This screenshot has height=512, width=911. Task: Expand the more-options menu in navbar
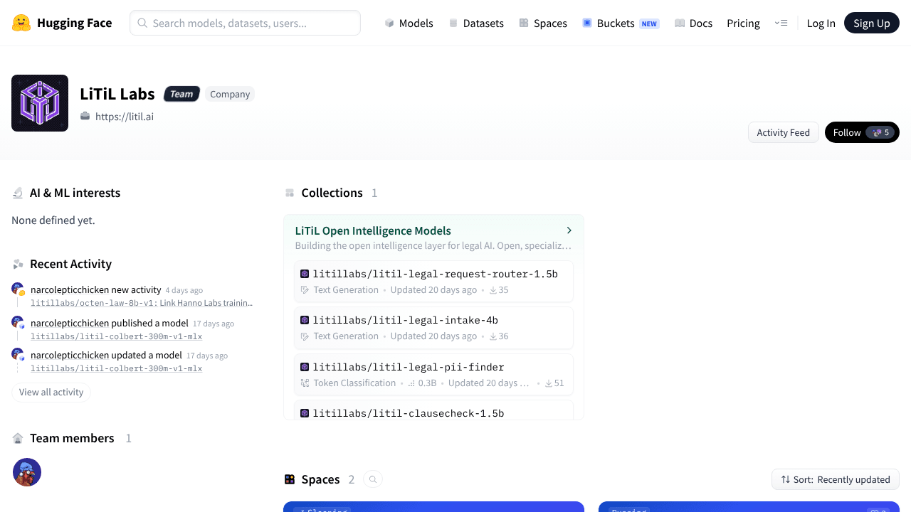pyautogui.click(x=781, y=23)
